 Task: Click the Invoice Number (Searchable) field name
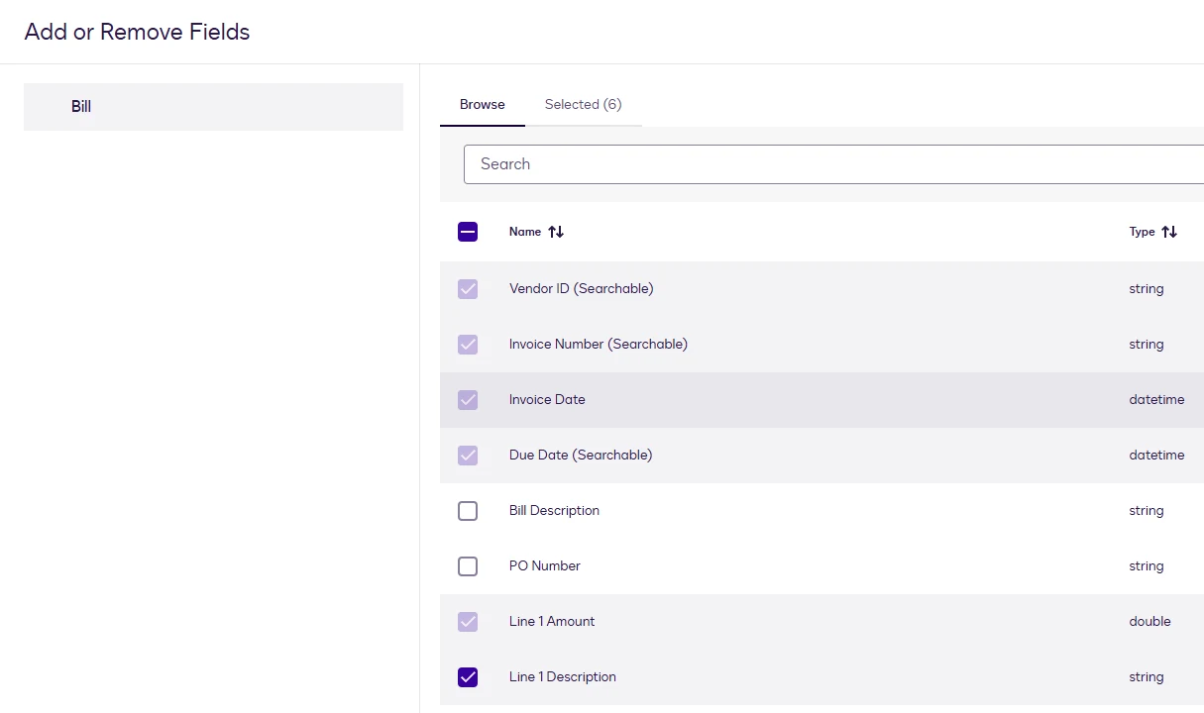(x=599, y=345)
